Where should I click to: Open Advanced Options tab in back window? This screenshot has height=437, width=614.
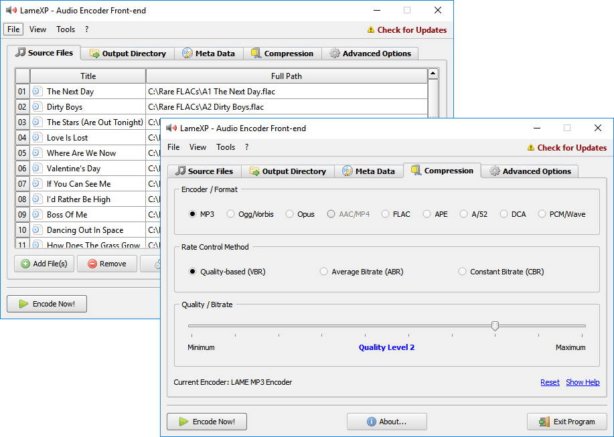[370, 54]
